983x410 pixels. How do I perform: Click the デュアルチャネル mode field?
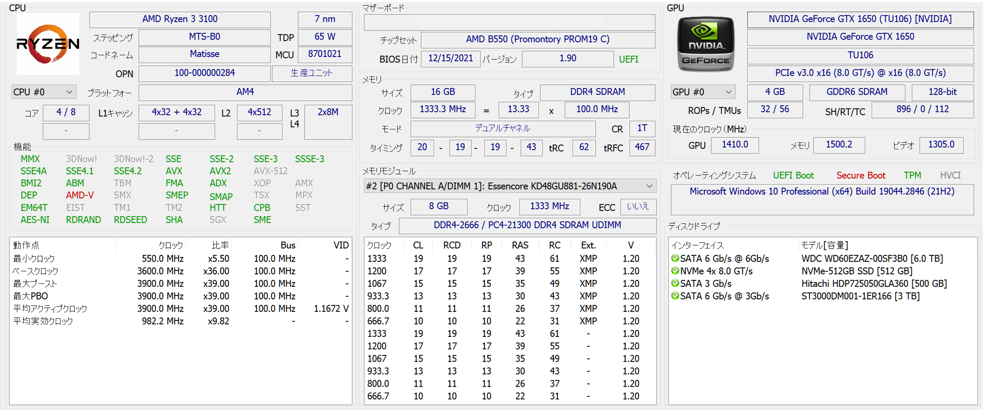click(503, 128)
